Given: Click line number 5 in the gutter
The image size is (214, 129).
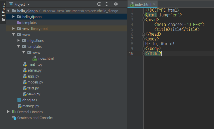Looking at the screenshot, I should click(x=132, y=29).
